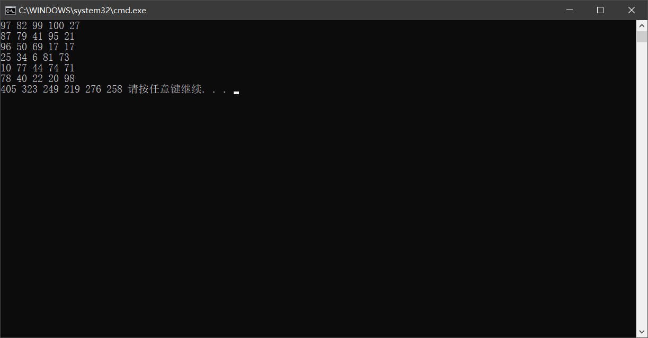Click the number 98 in the sixth row
The height and width of the screenshot is (338, 648).
coord(69,79)
